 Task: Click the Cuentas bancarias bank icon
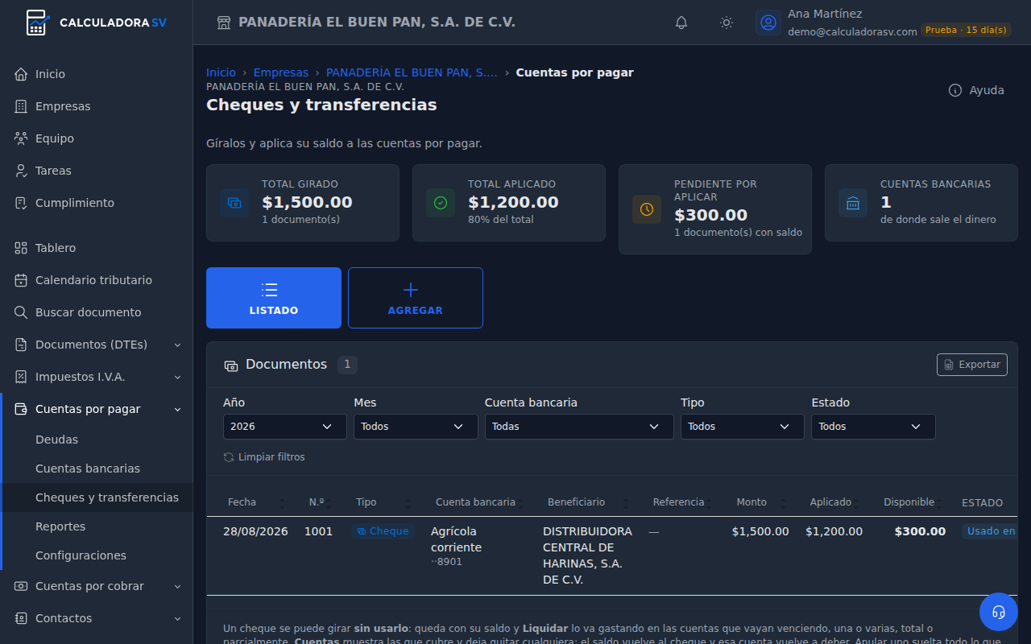[x=853, y=203]
